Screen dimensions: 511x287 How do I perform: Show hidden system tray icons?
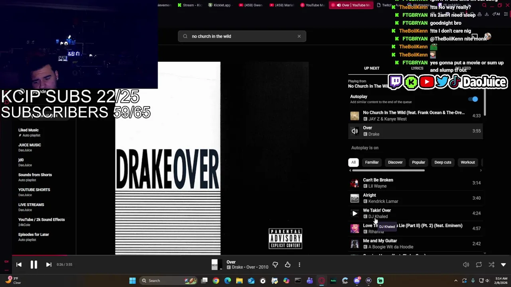coord(456,281)
